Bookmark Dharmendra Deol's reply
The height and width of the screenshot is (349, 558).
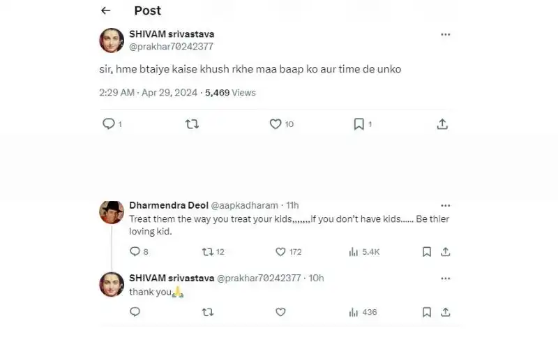coord(427,252)
